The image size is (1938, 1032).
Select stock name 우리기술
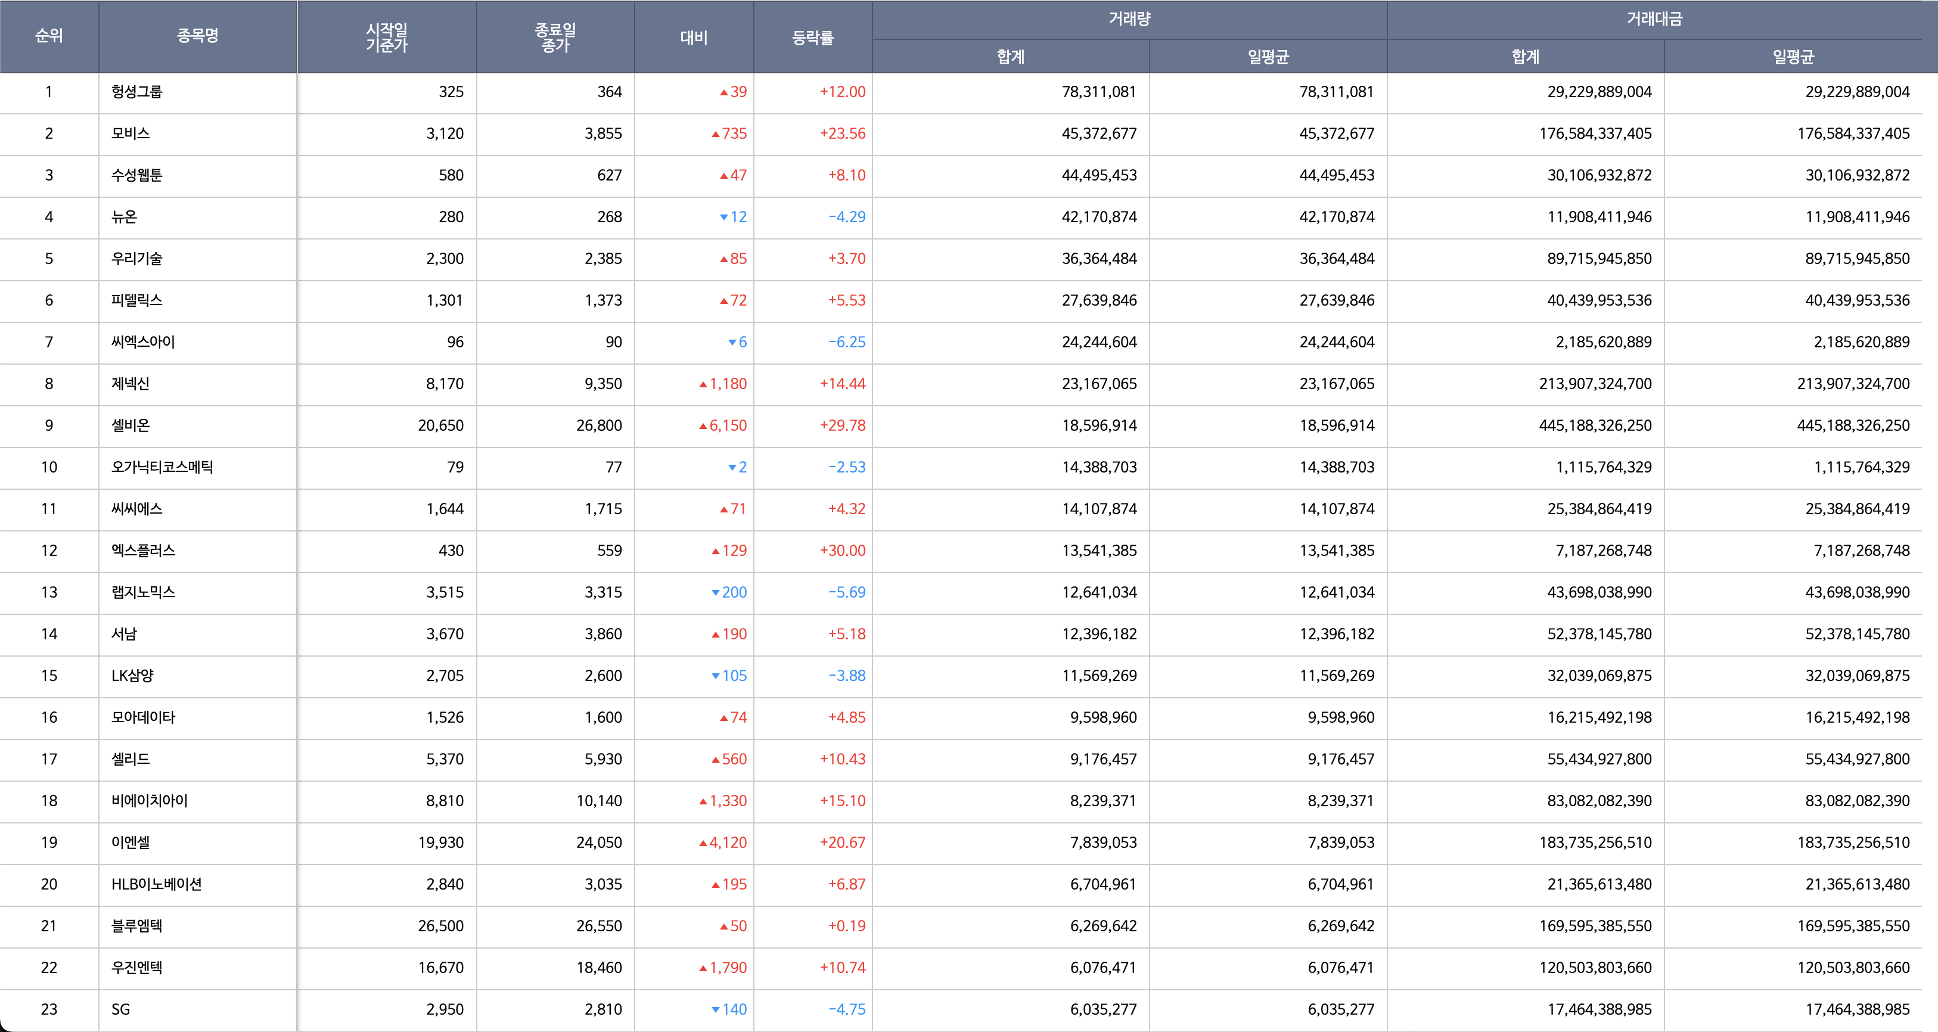[137, 259]
